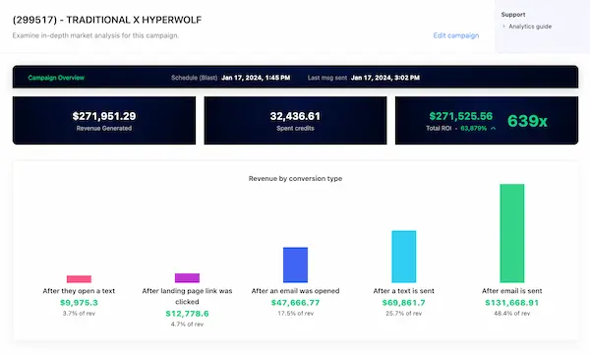Select the Campaign Overview tab
Screen dimensions: 590x355
56,78
